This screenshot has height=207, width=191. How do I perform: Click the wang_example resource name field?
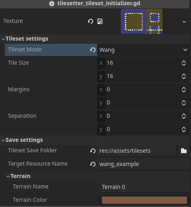pyautogui.click(x=143, y=164)
